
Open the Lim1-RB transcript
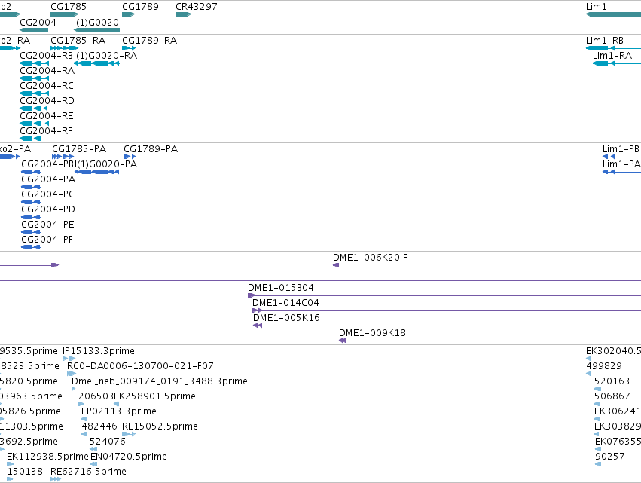tap(613, 48)
